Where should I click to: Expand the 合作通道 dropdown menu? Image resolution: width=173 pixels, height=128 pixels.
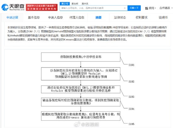pos(166,8)
